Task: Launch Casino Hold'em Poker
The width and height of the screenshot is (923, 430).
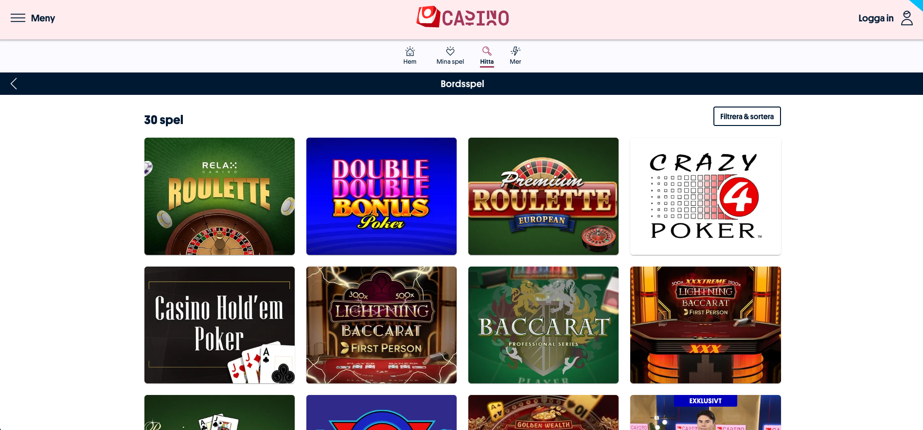Action: click(219, 325)
